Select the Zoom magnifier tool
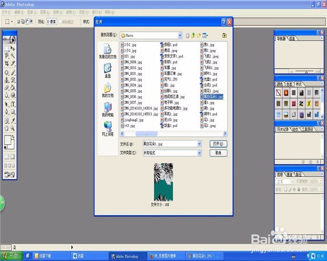The image size is (327, 261). pos(13,128)
